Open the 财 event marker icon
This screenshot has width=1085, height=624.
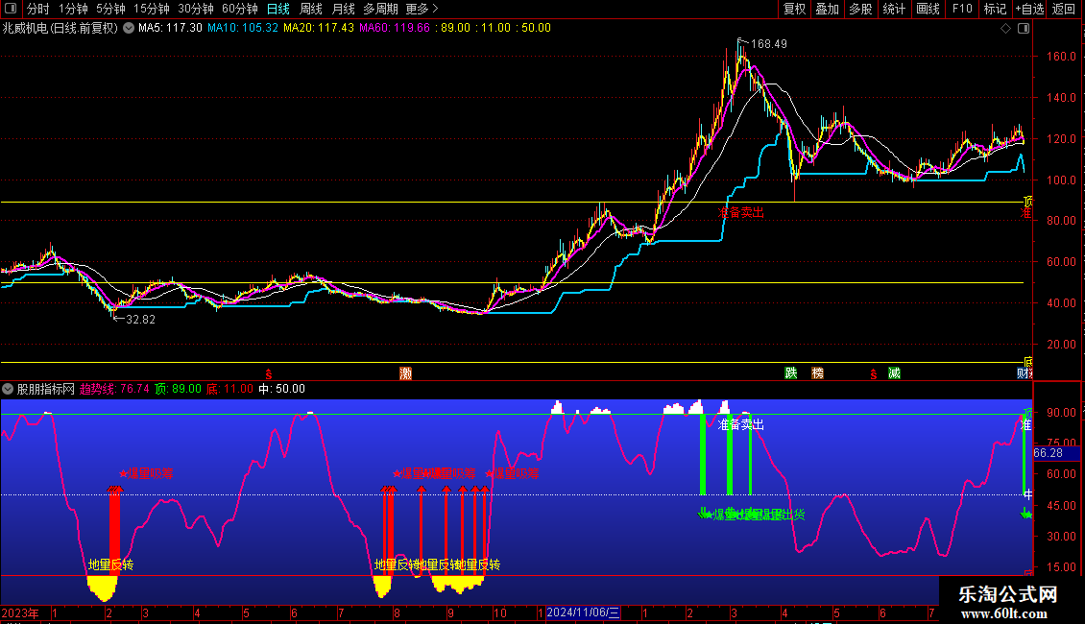[1024, 373]
